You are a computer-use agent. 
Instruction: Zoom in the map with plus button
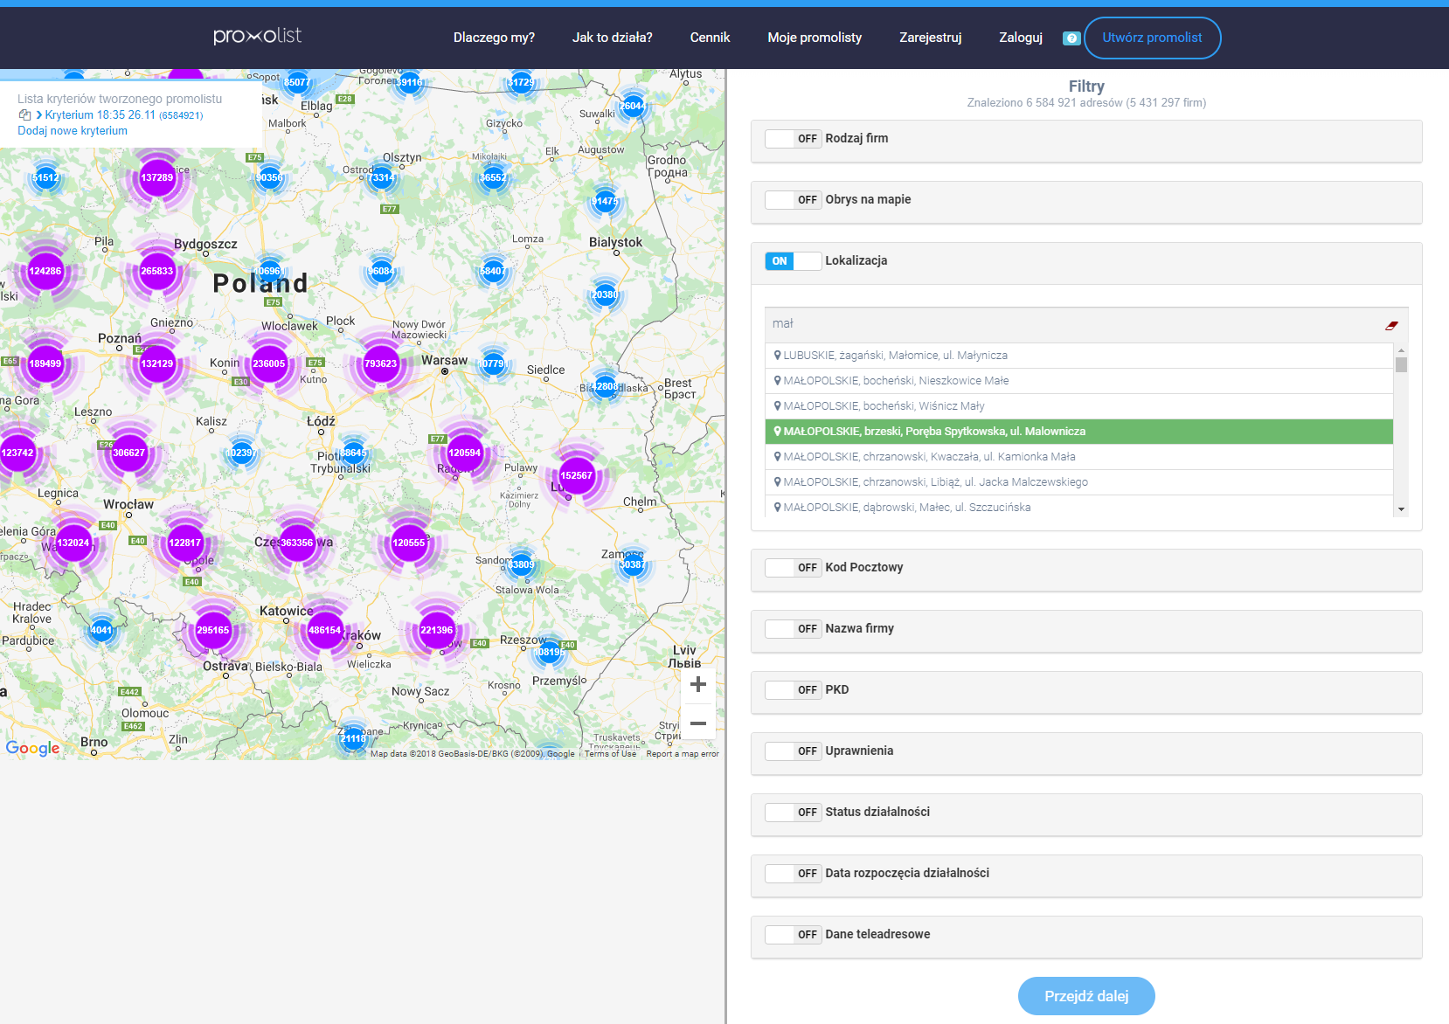point(697,684)
